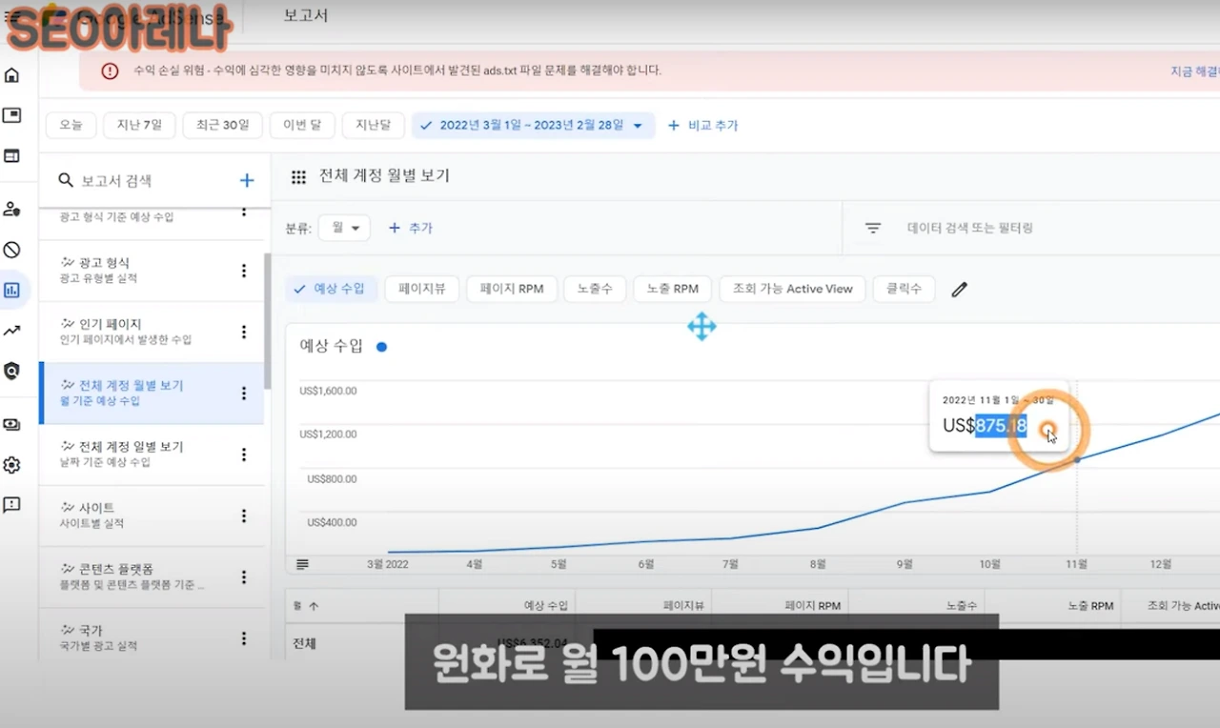Open the Optimization trend-line sidebar icon
The image size is (1220, 728).
pos(12,331)
